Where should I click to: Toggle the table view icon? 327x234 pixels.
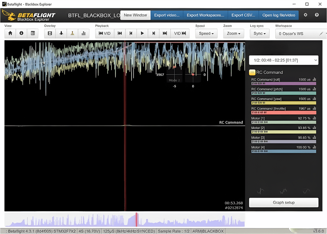click(33, 34)
